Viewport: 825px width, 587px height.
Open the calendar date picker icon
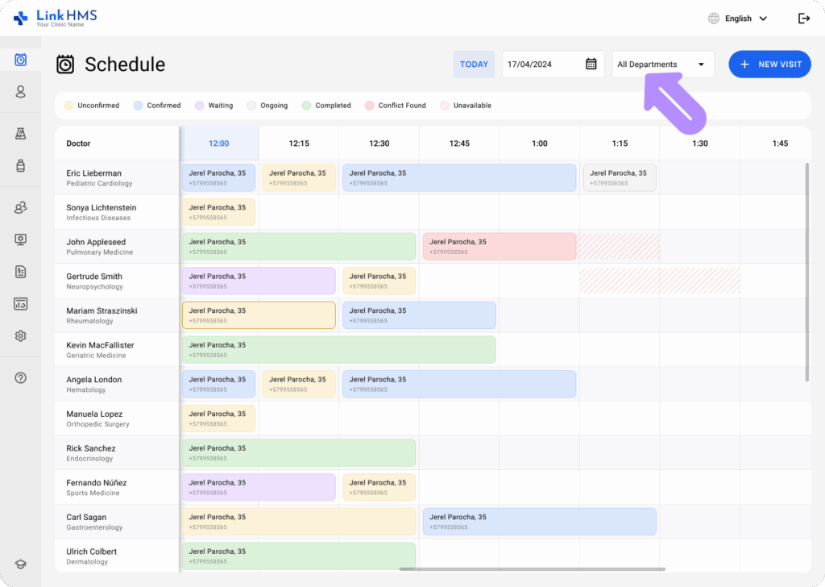591,65
